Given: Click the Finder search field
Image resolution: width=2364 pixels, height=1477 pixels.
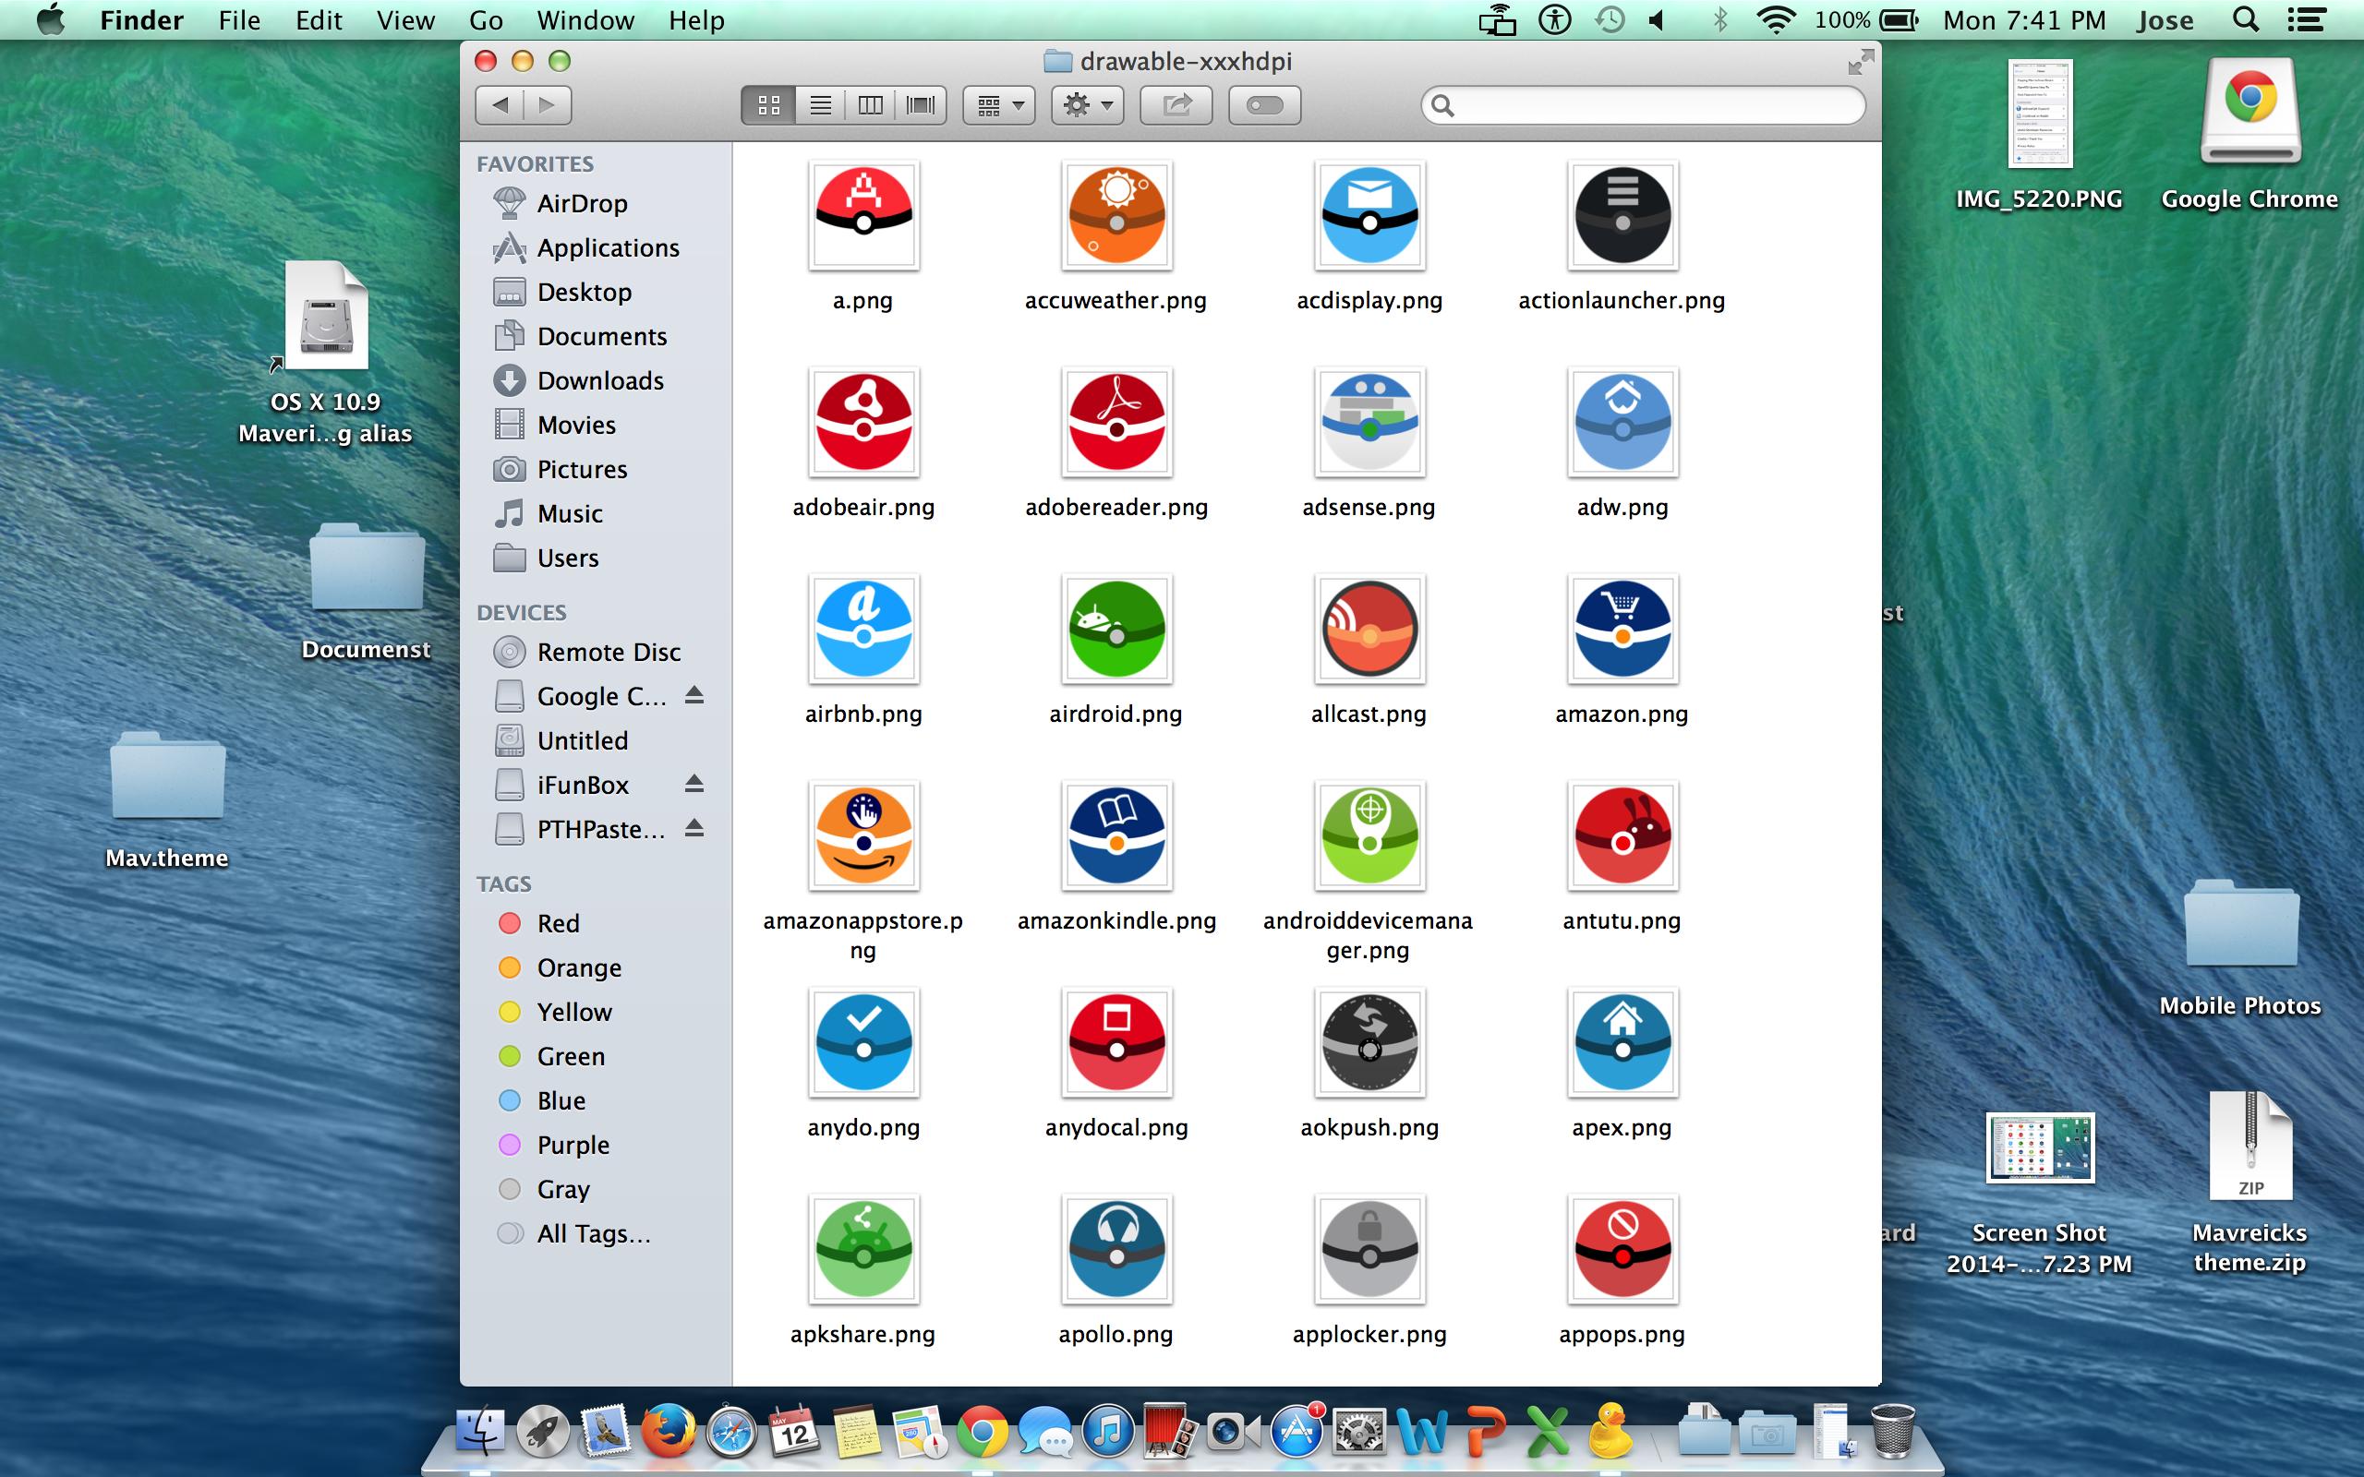Looking at the screenshot, I should (1651, 105).
